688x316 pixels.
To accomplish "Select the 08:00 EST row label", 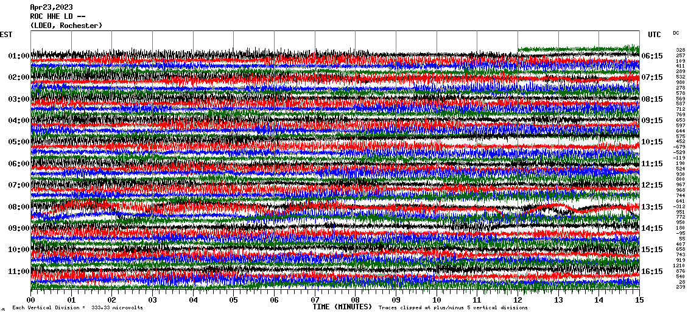I will pyautogui.click(x=19, y=207).
